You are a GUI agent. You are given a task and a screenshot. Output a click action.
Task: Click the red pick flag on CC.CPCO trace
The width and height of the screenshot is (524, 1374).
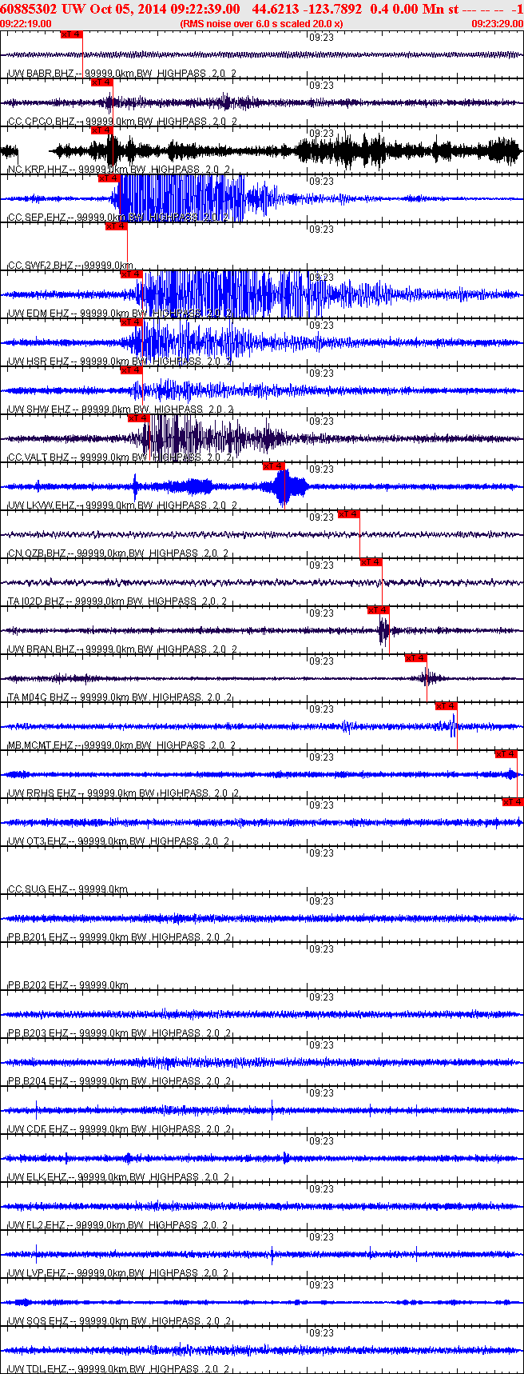[101, 82]
